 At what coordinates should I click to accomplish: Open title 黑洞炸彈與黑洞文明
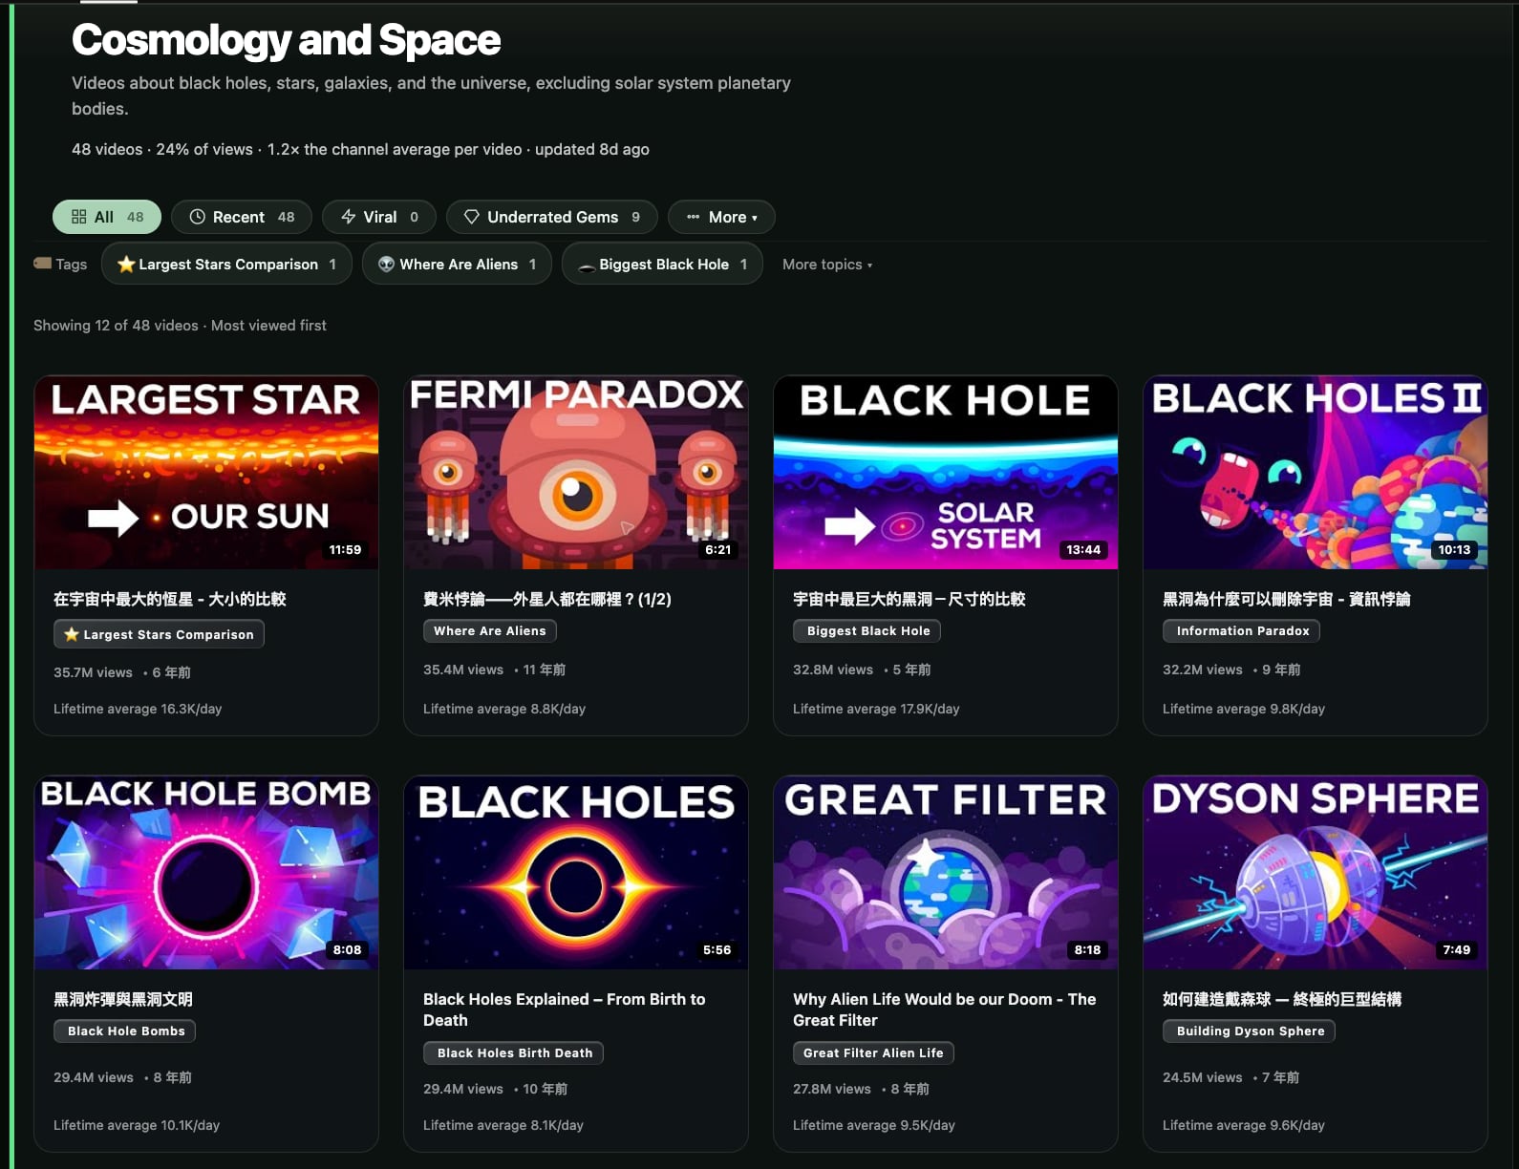(x=123, y=999)
